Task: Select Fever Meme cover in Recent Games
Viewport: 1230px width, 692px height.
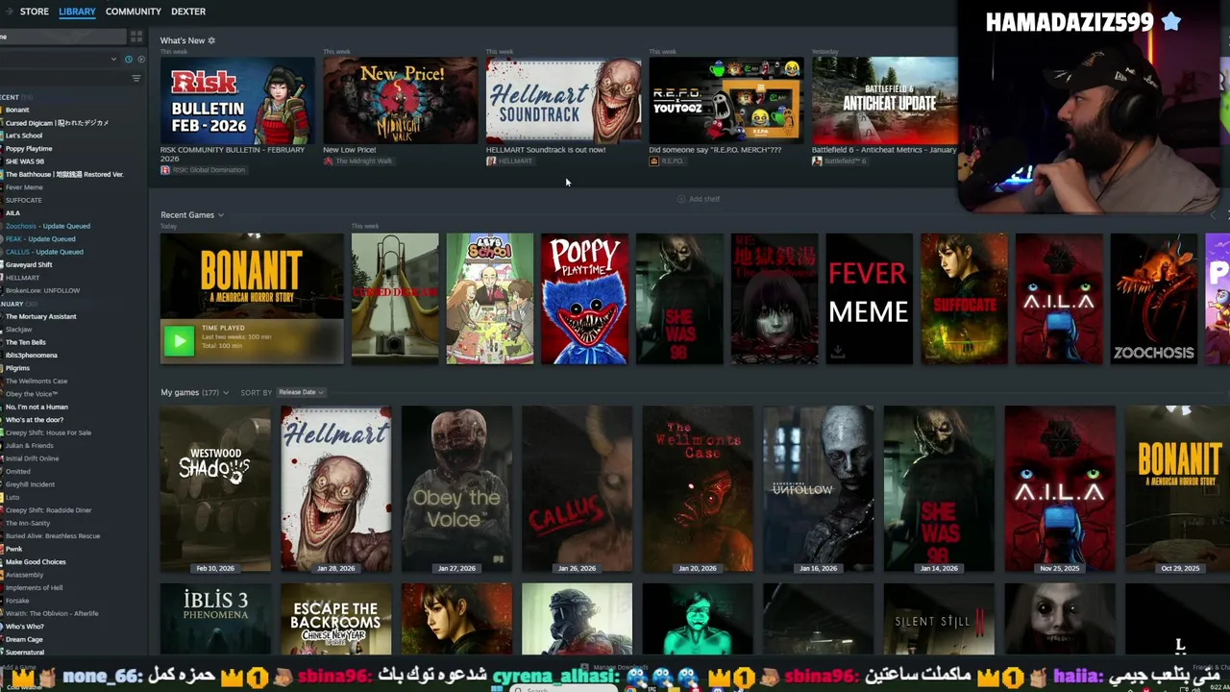Action: 870,299
